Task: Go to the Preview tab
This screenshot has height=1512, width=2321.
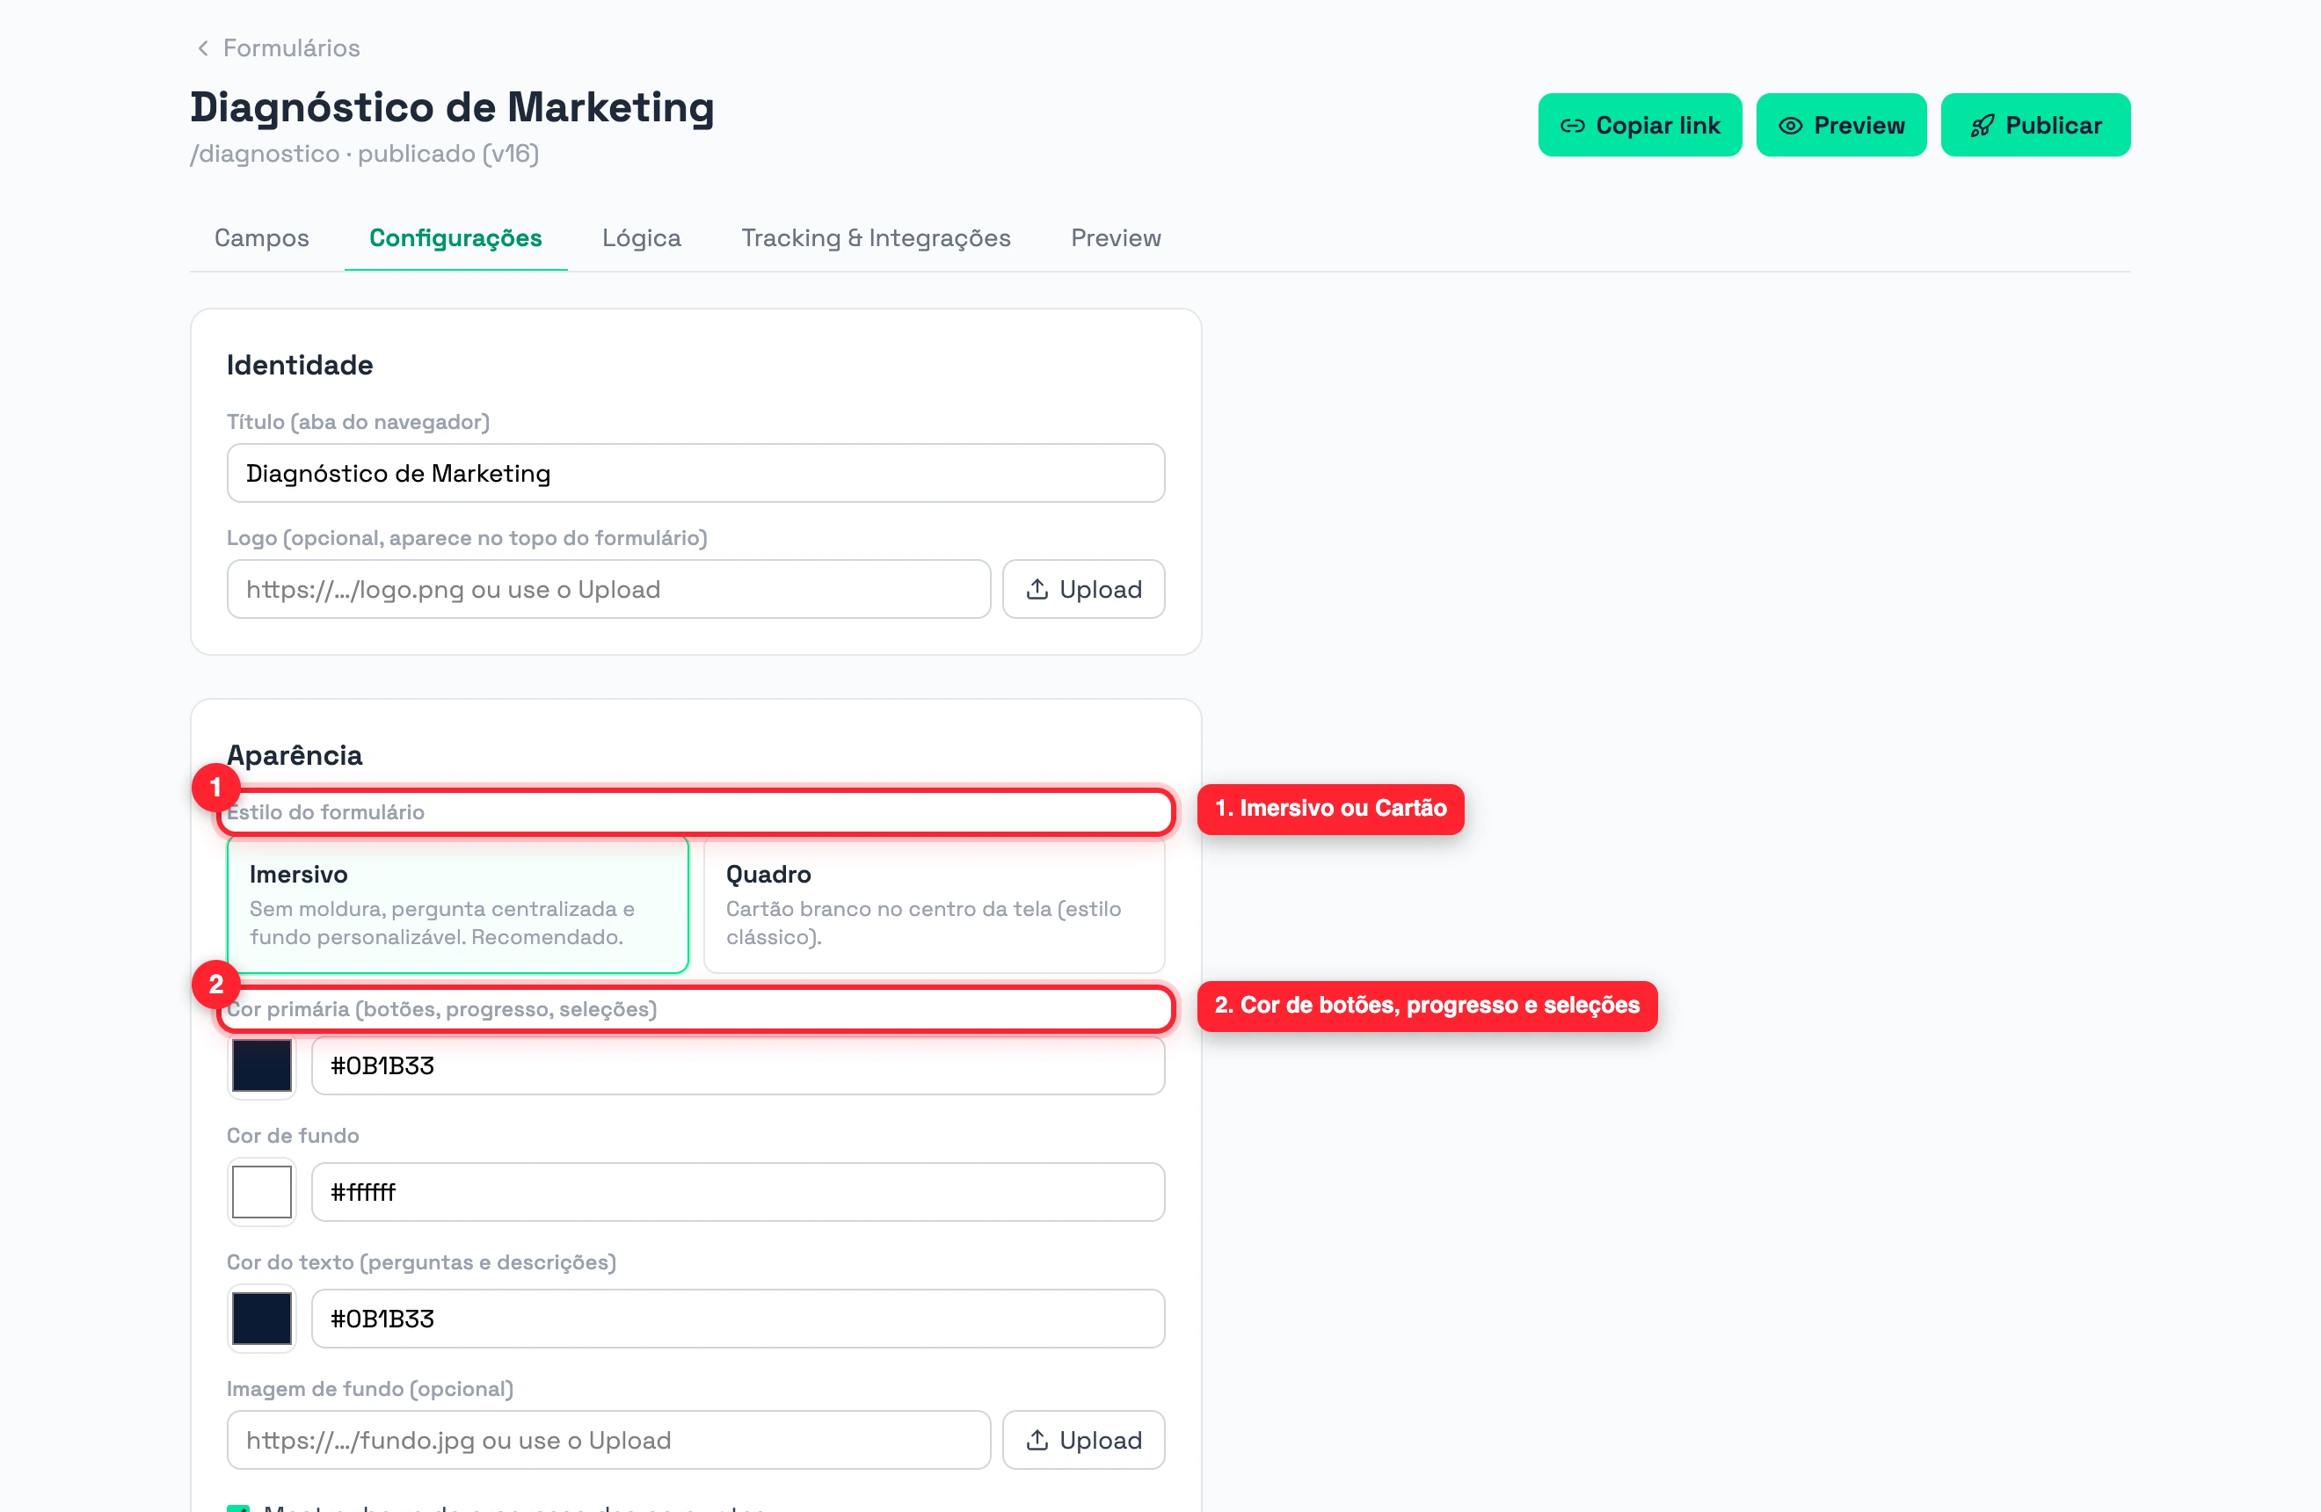Action: (x=1116, y=238)
